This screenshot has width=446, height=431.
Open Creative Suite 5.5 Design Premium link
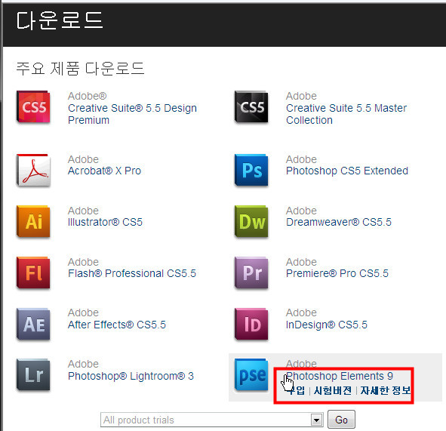132,114
